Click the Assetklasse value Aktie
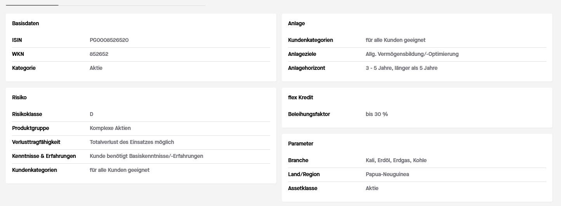The height and width of the screenshot is (206, 561). click(x=372, y=188)
